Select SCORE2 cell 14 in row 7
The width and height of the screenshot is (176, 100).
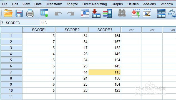[x=72, y=72]
